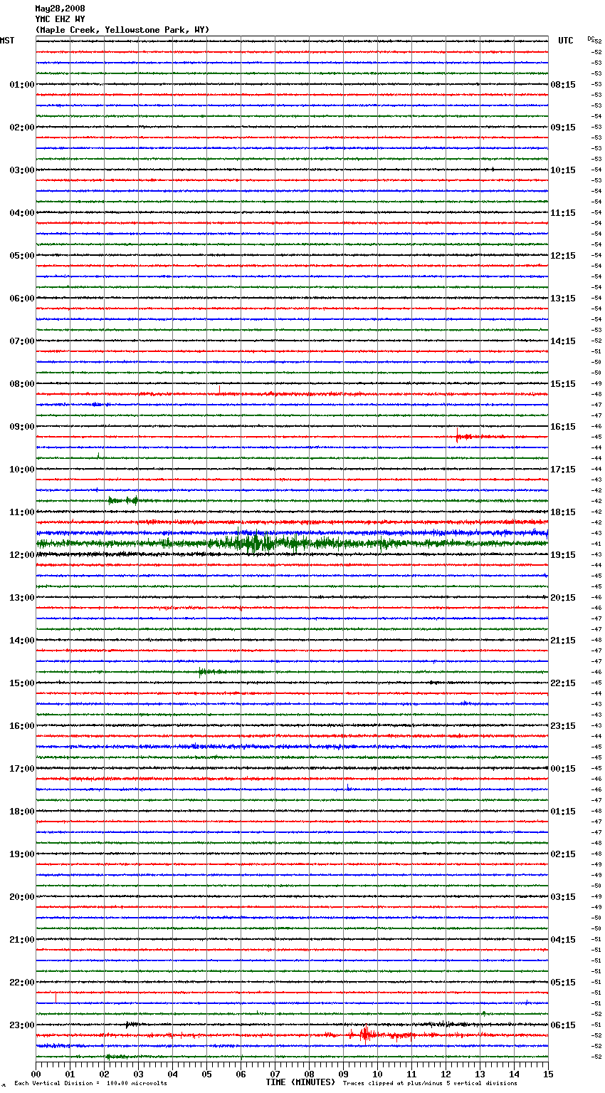605x1093 pixels.
Task: Click the 'MST' time zone label
Action: (7, 41)
